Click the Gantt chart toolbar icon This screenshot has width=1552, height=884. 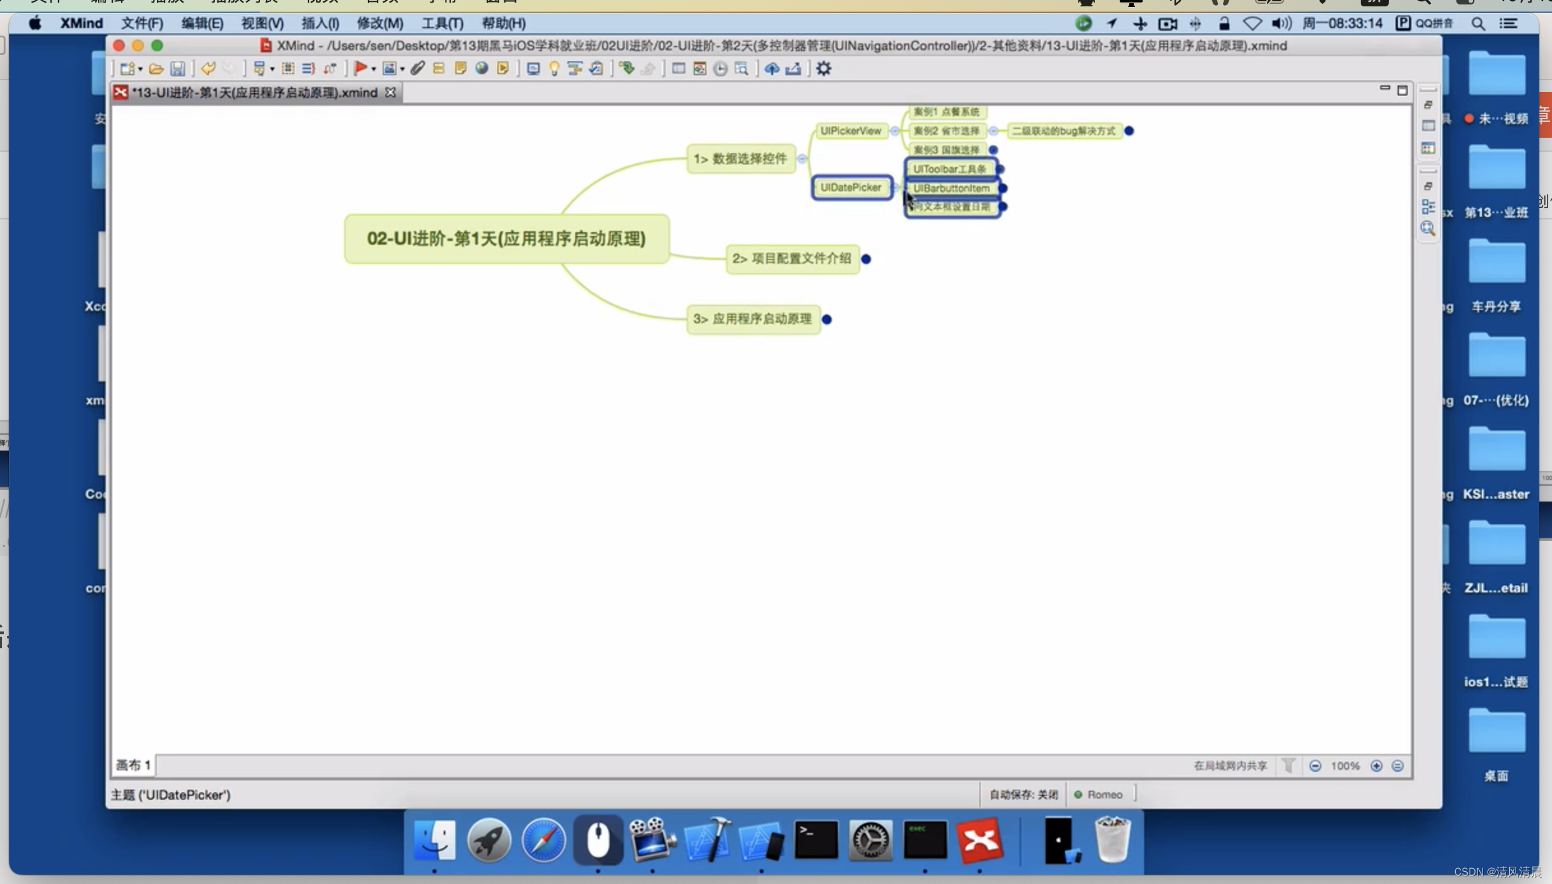575,68
